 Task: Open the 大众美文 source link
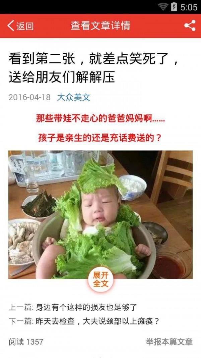[x=73, y=98]
